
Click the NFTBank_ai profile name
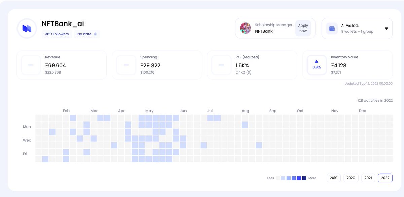[63, 24]
